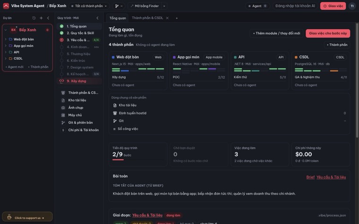Image resolution: width=359 pixels, height=224 pixels.
Task: Open Chi phí & Tài khoản item
Action: [x=80, y=130]
